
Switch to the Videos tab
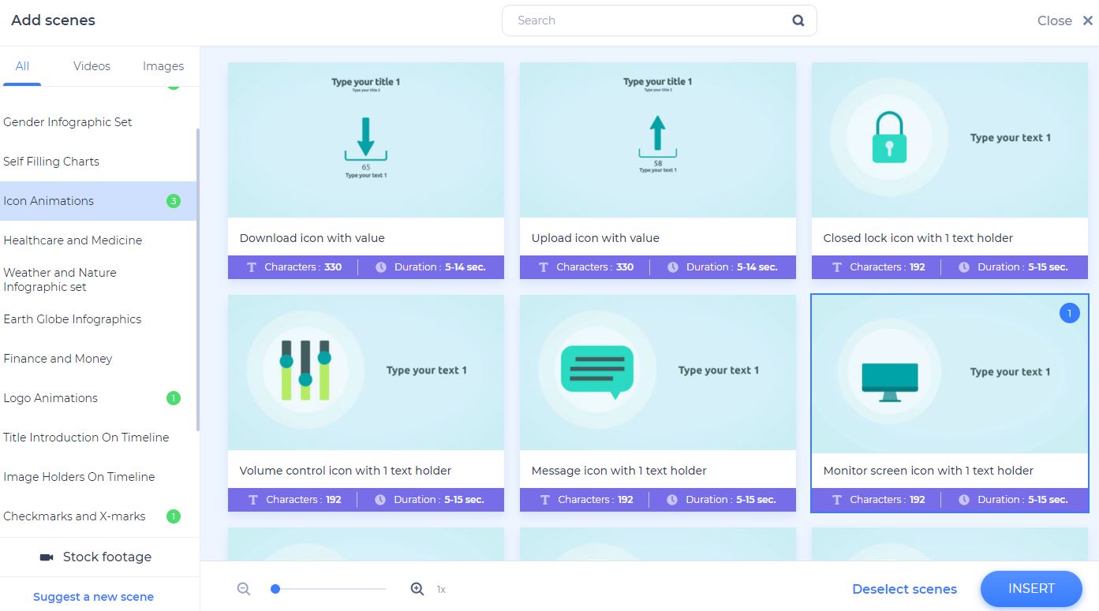91,65
